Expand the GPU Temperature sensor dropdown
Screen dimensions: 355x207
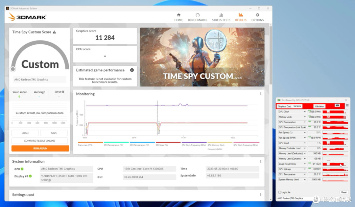click(305, 122)
